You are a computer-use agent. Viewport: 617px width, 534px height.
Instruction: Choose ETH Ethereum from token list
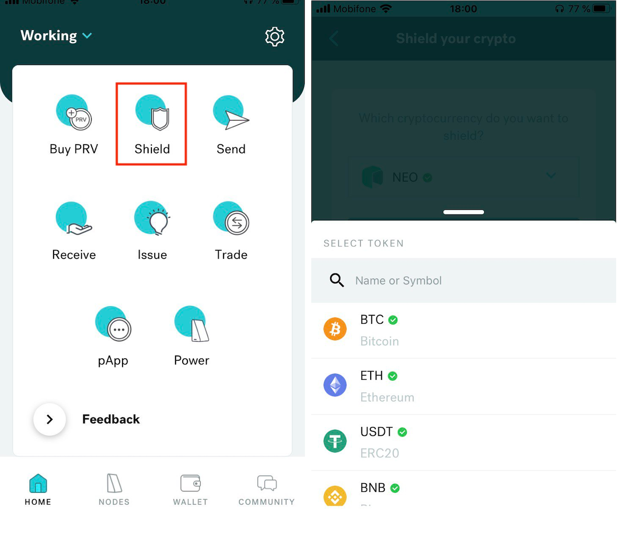464,386
